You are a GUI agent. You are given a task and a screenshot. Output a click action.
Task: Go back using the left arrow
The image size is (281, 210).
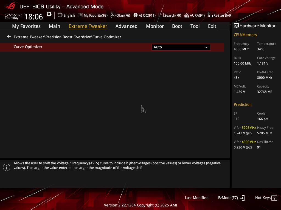click(9, 37)
